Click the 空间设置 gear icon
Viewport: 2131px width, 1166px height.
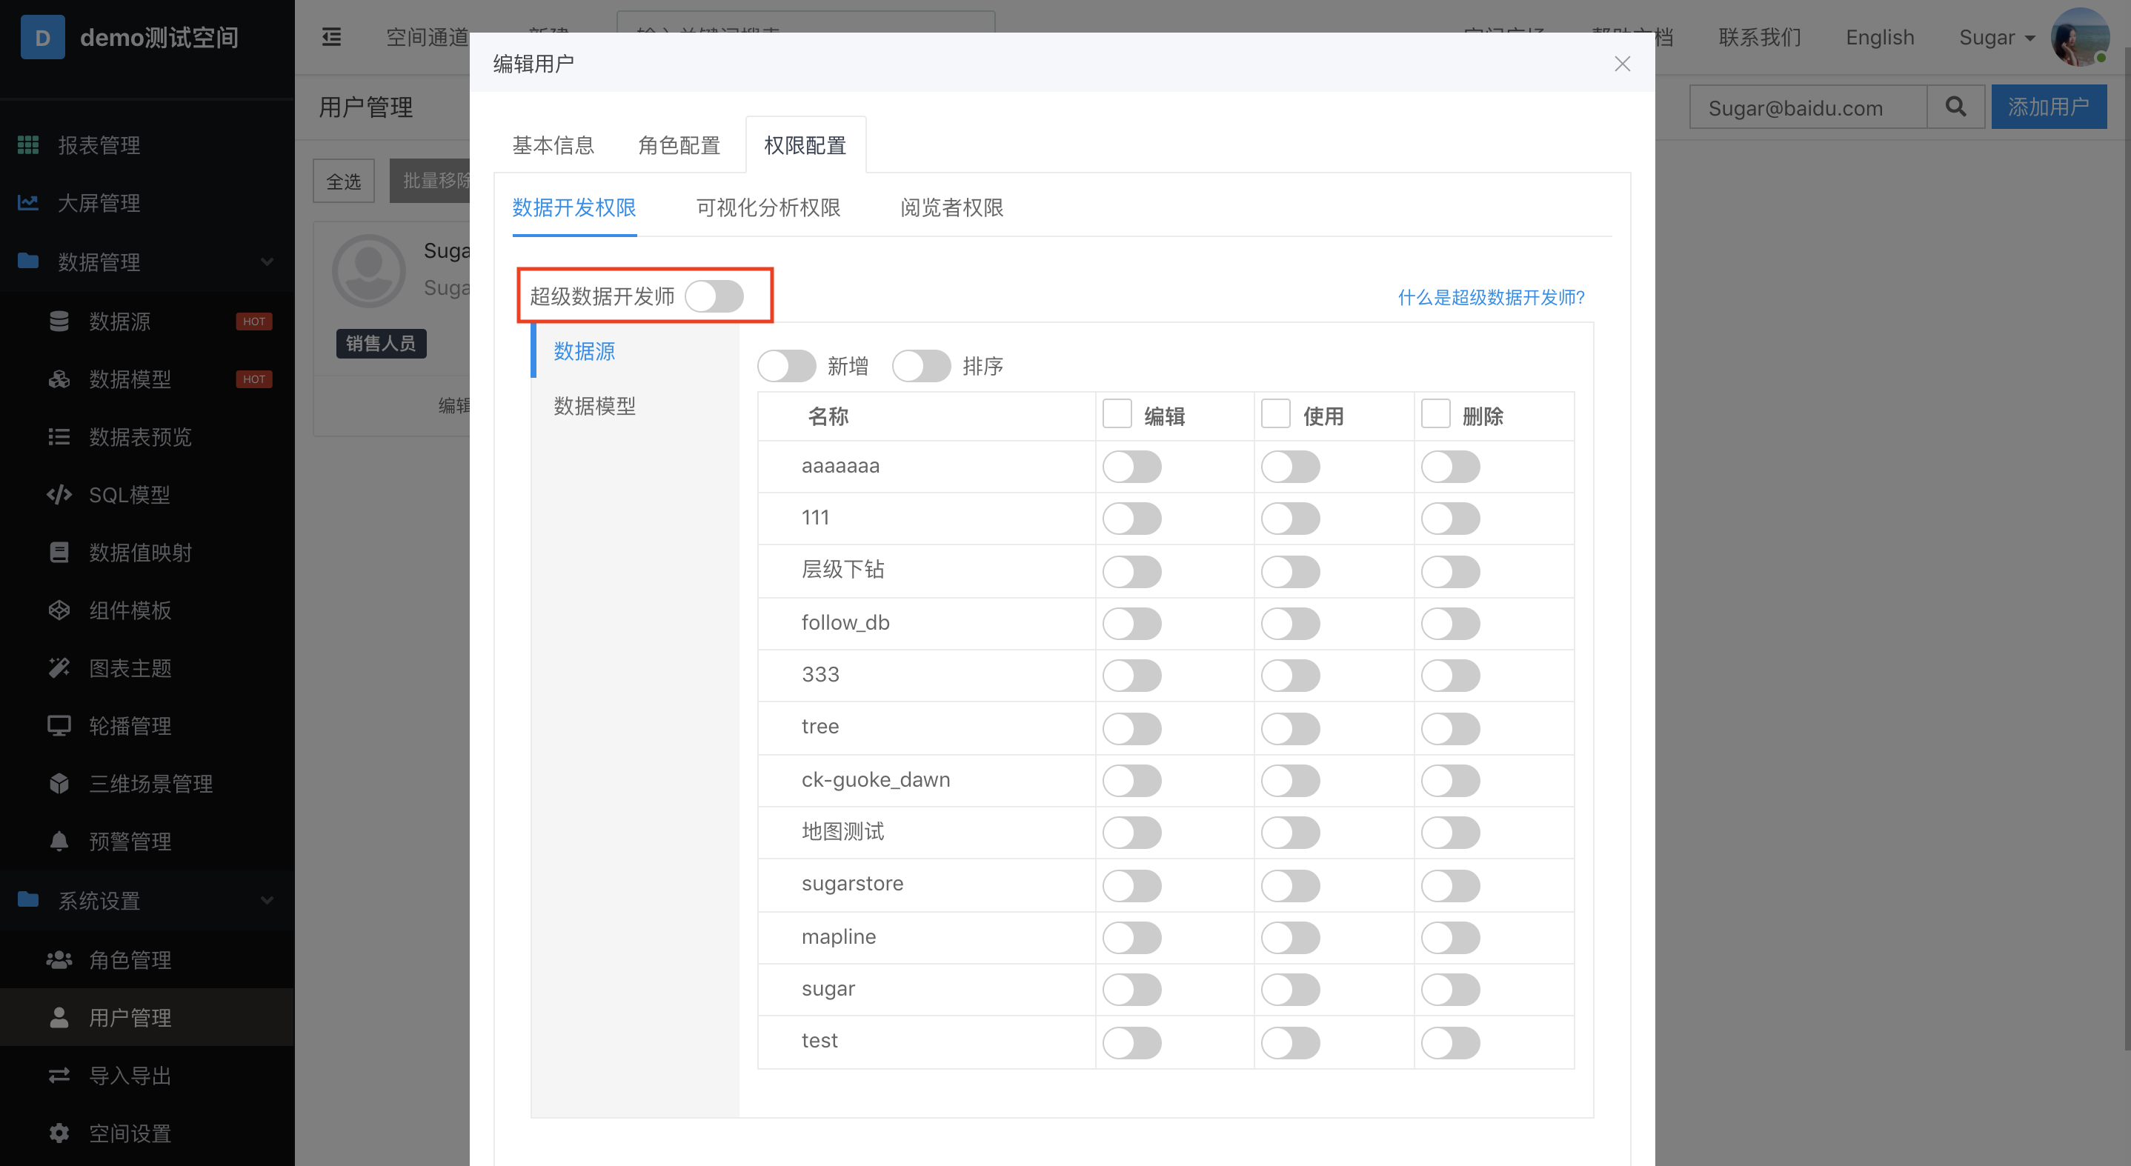coord(59,1133)
